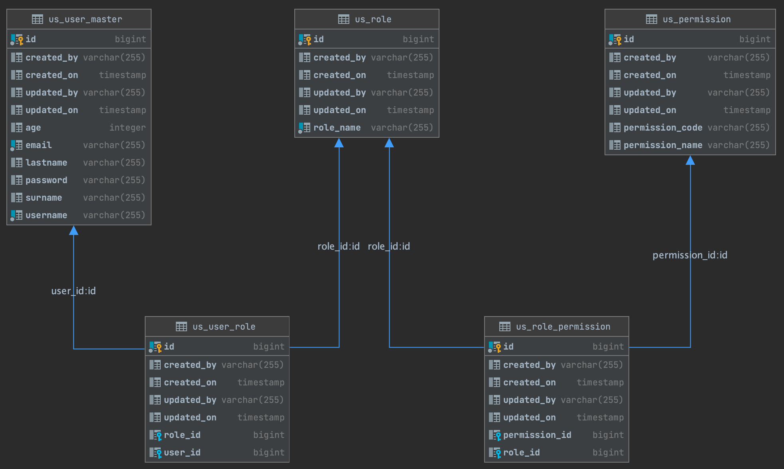
Task: Select role_id row in us_role_permission
Action: [x=521, y=452]
